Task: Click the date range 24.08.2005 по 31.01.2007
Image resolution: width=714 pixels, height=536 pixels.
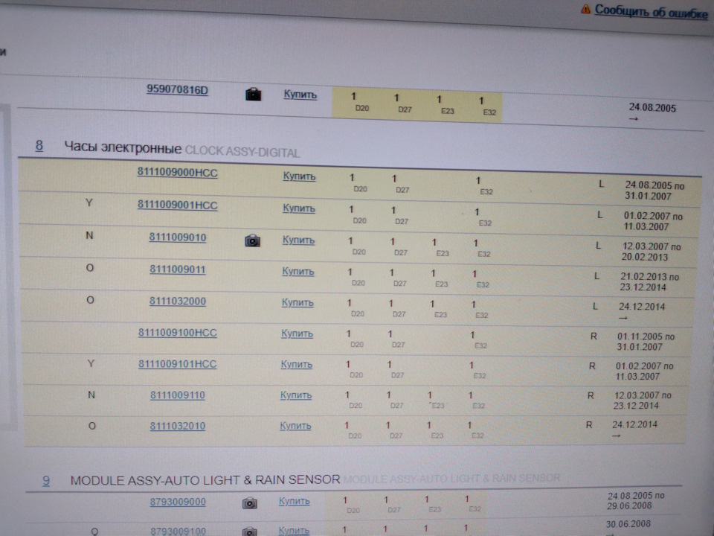Action: [x=654, y=191]
